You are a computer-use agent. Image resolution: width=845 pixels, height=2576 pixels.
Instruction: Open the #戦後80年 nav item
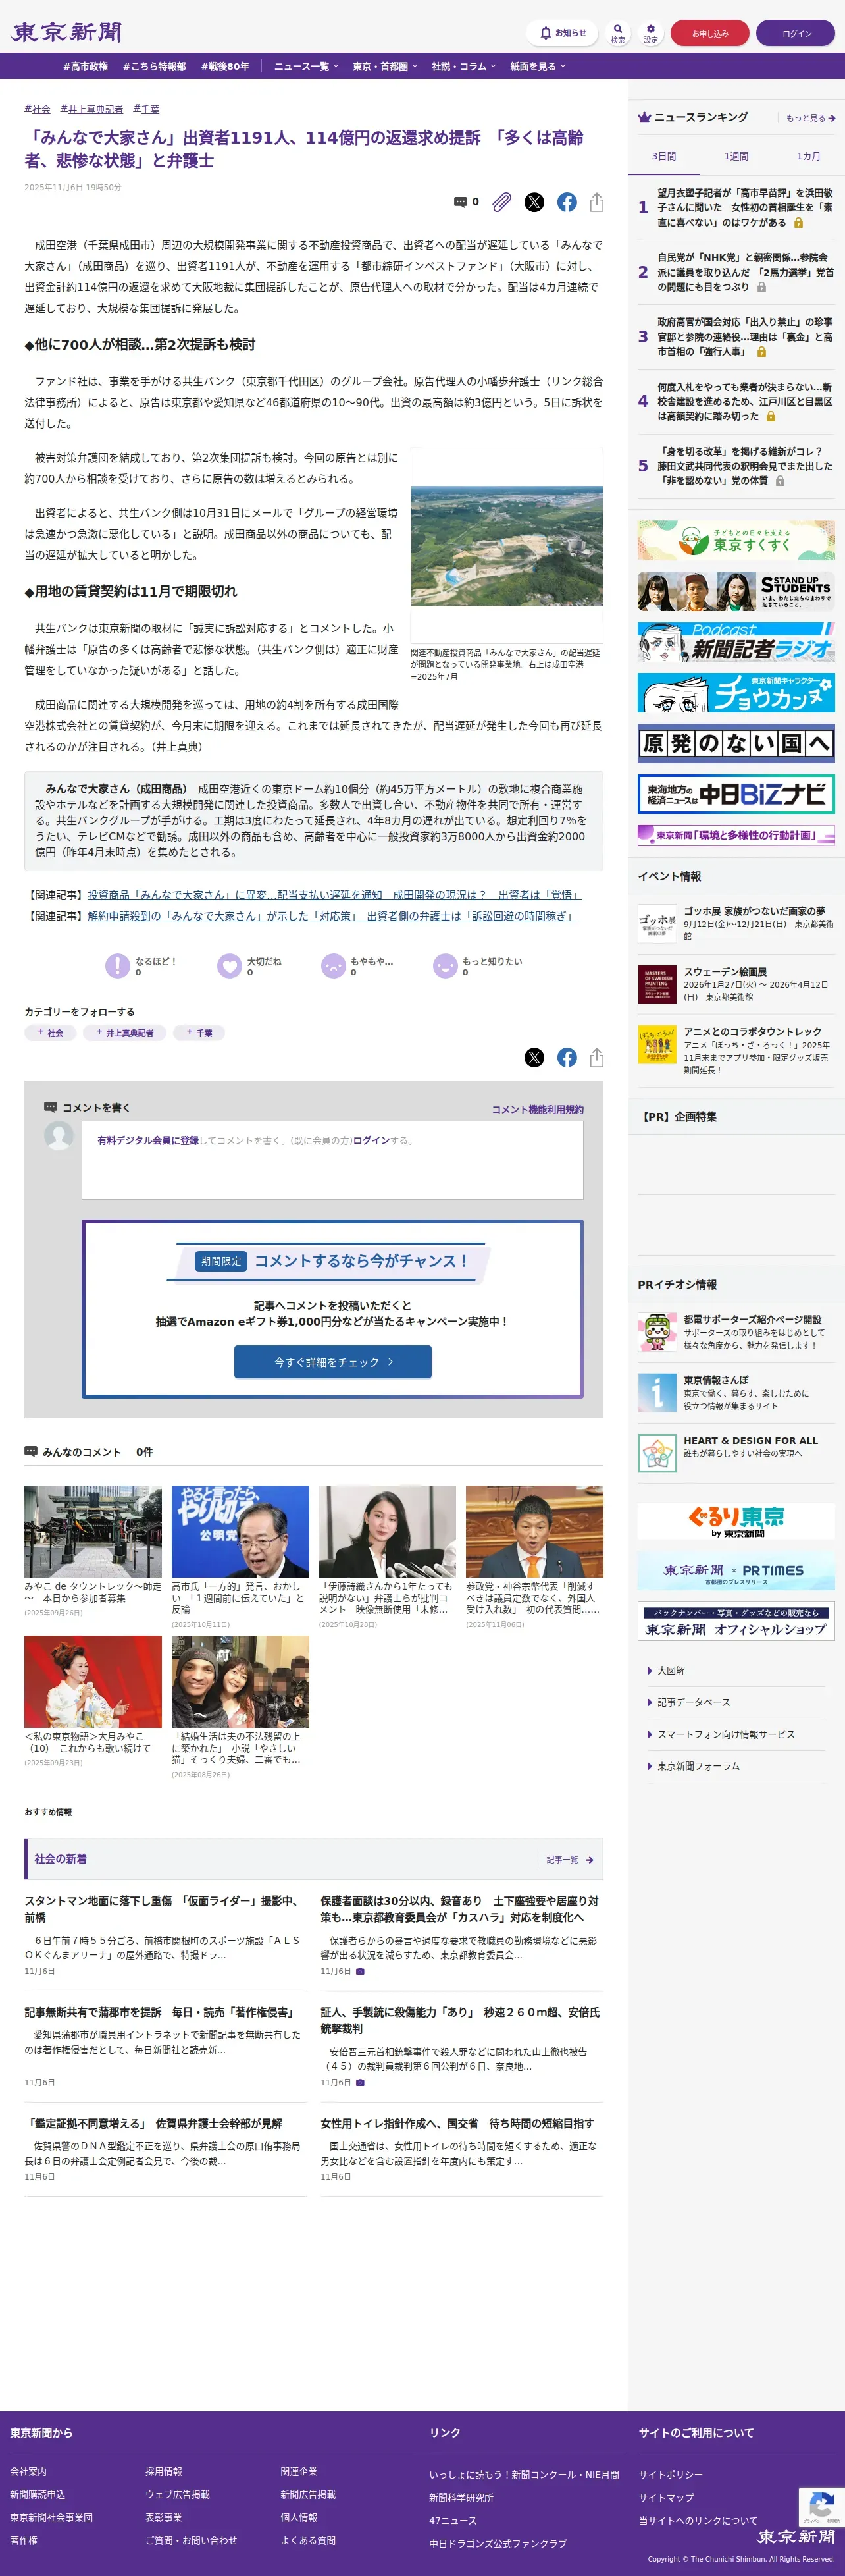click(225, 66)
